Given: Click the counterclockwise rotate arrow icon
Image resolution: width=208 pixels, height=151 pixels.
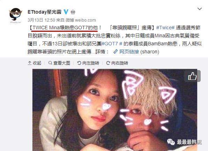Looking at the screenshot, I should 79,63.
